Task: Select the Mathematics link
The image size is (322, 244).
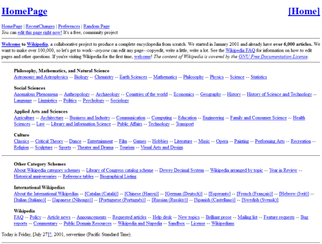Action: [x=165, y=77]
